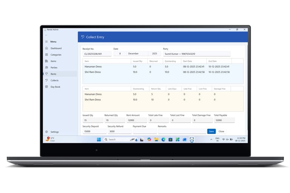Click the Collects return-arrow icon
290x193 pixels.
pyautogui.click(x=46, y=80)
